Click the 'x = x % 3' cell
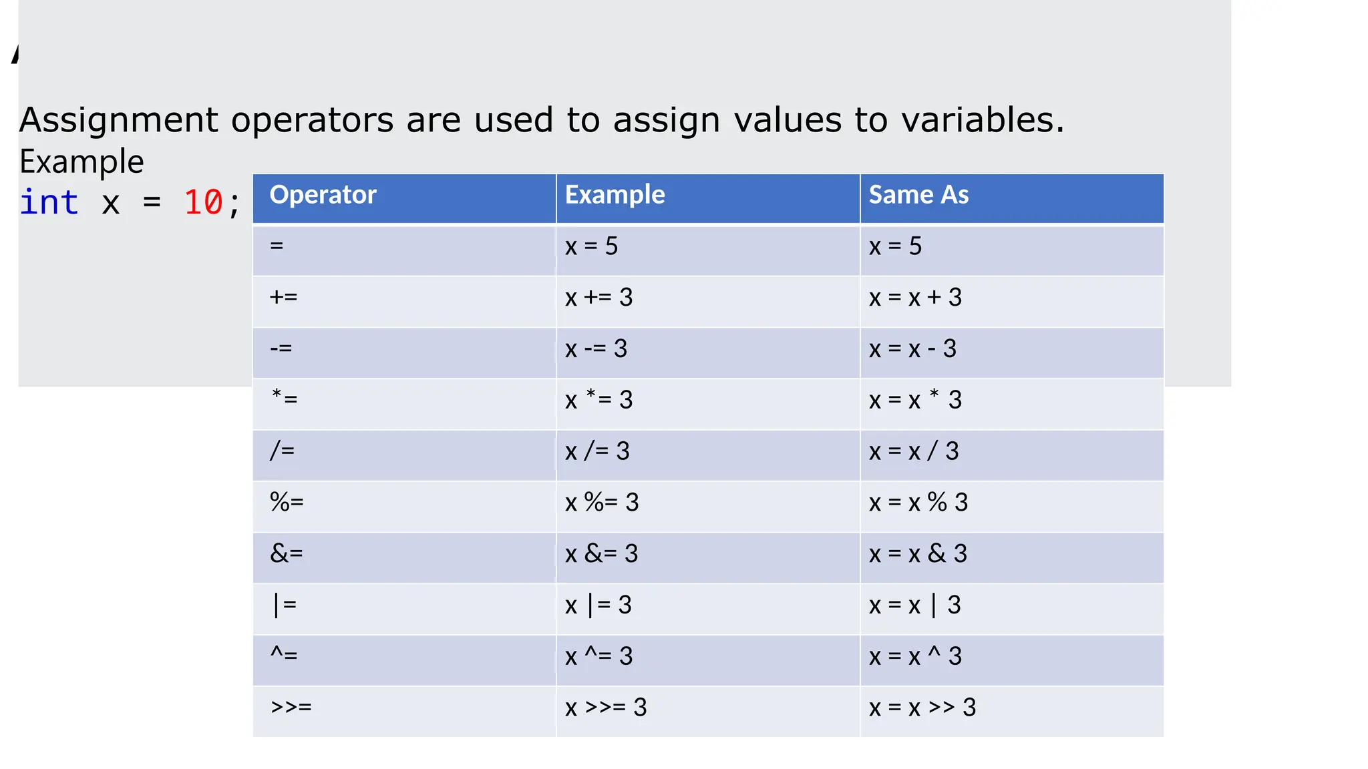1368x769 pixels. point(918,503)
